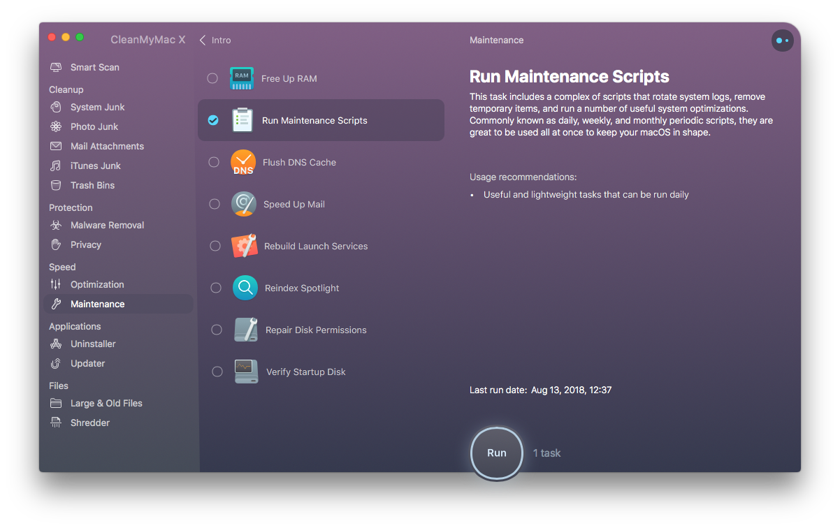Image resolution: width=840 pixels, height=528 pixels.
Task: Select the Reindex Spotlight task label
Action: (x=302, y=288)
